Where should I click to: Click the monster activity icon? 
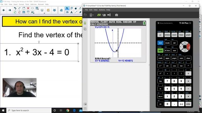click(x=54, y=10)
